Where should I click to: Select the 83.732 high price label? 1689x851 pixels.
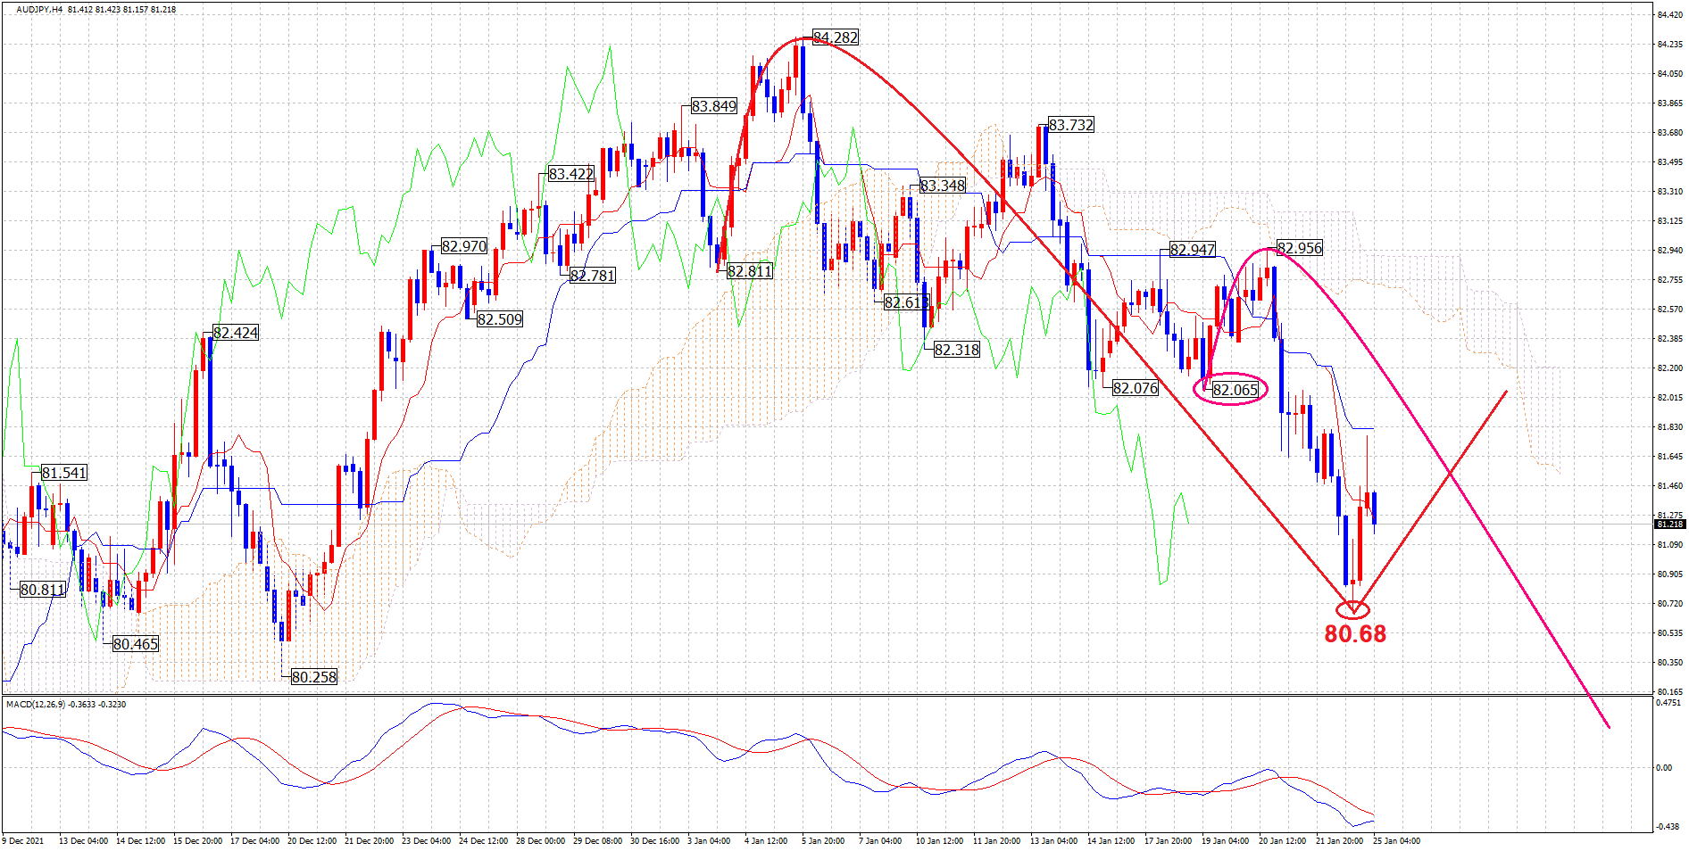tap(1070, 125)
